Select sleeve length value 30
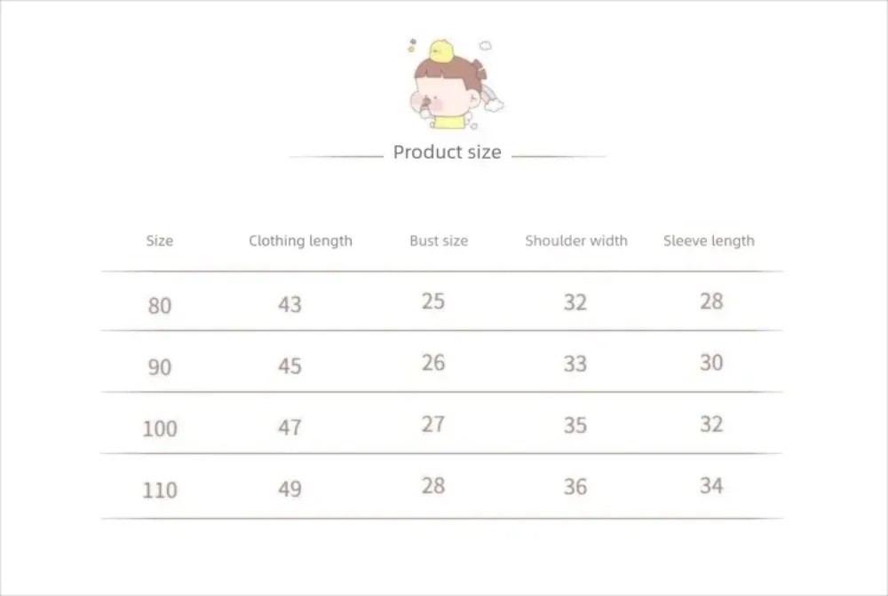The height and width of the screenshot is (596, 888). [x=711, y=363]
